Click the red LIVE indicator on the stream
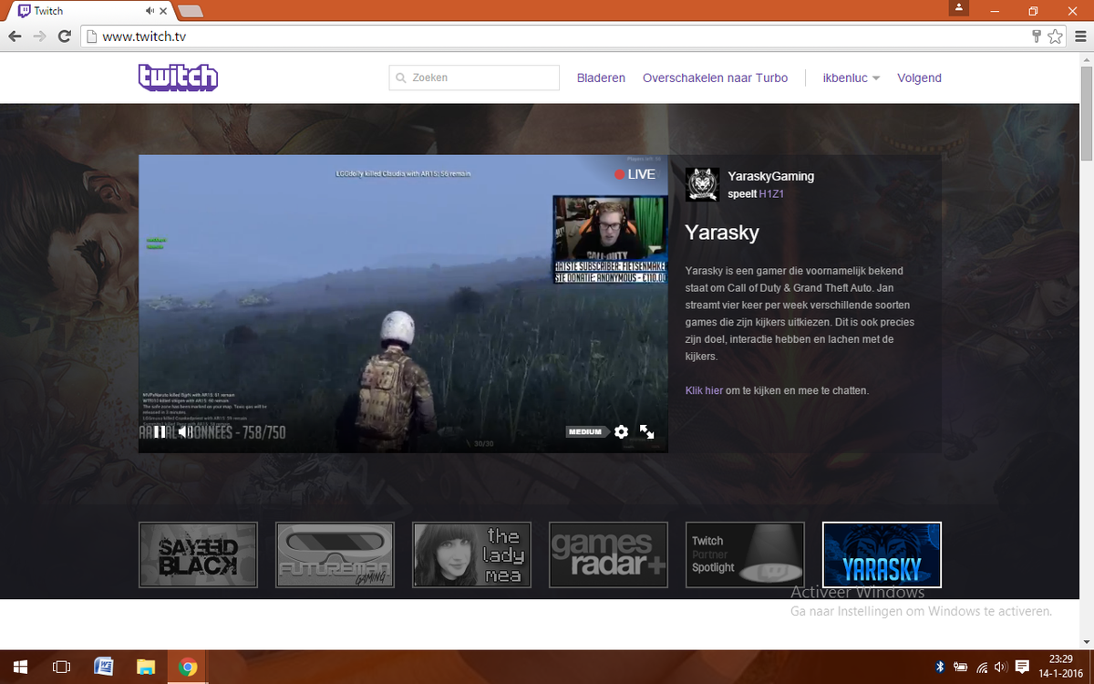This screenshot has width=1094, height=684. tap(635, 174)
